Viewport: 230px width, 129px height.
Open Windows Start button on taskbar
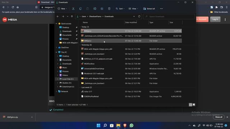(98, 125)
